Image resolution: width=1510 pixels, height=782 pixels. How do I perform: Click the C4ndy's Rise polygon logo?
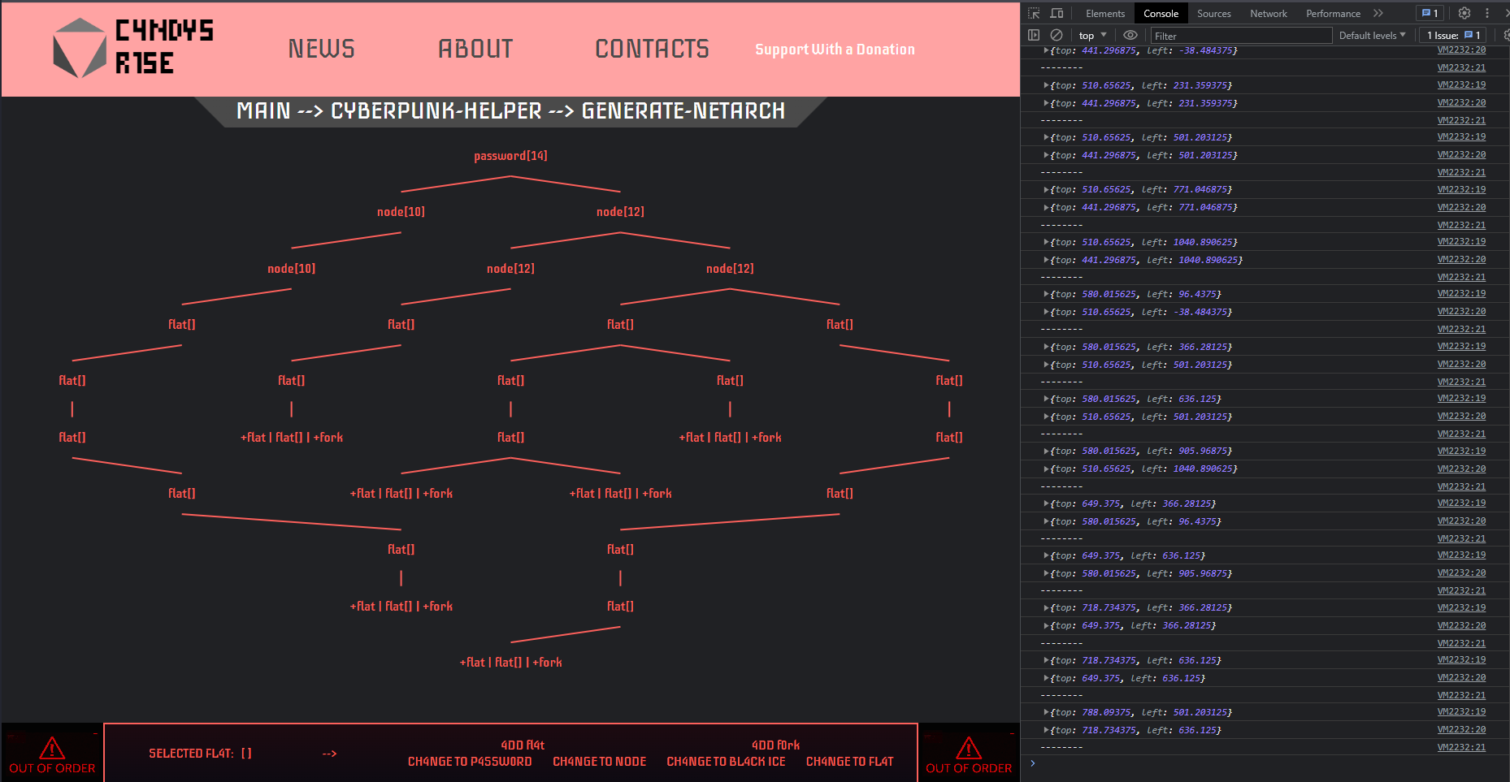[80, 48]
